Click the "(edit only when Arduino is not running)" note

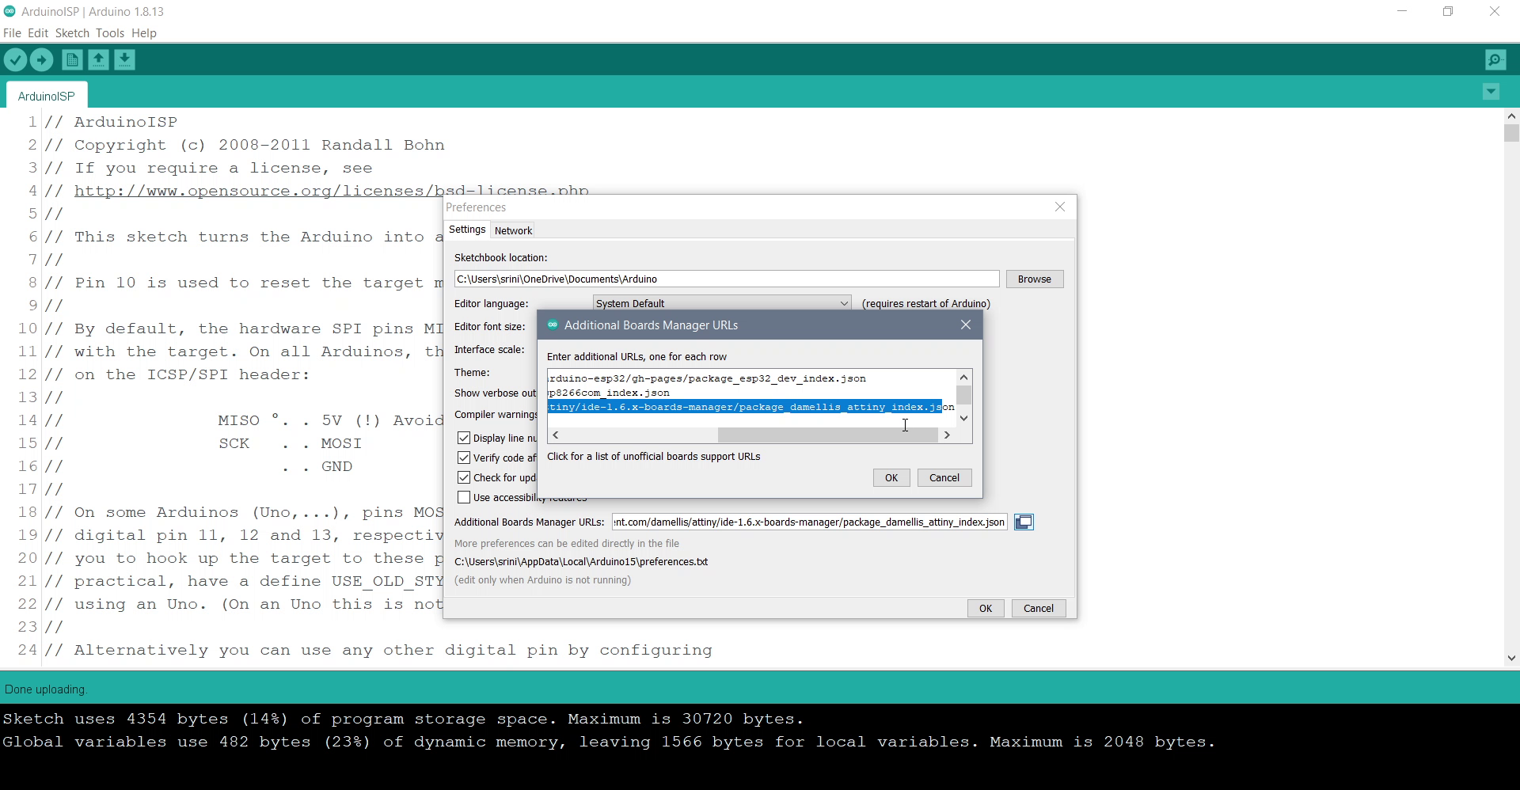(x=543, y=580)
